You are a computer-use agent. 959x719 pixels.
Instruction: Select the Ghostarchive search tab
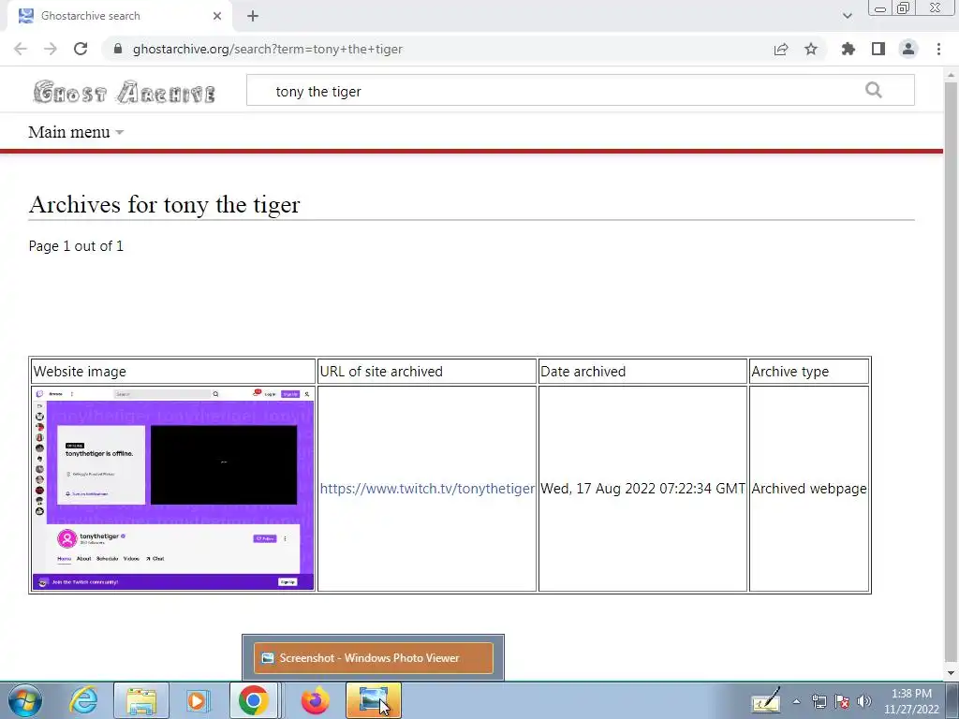(119, 16)
